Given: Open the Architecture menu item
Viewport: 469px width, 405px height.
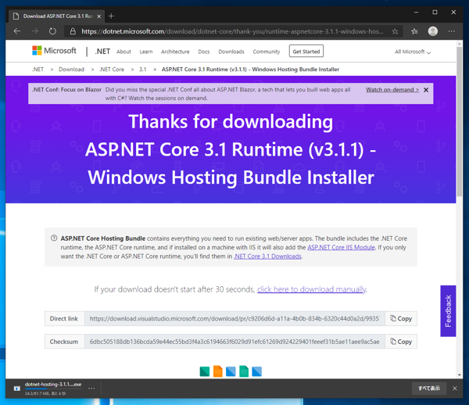Looking at the screenshot, I should click(175, 52).
